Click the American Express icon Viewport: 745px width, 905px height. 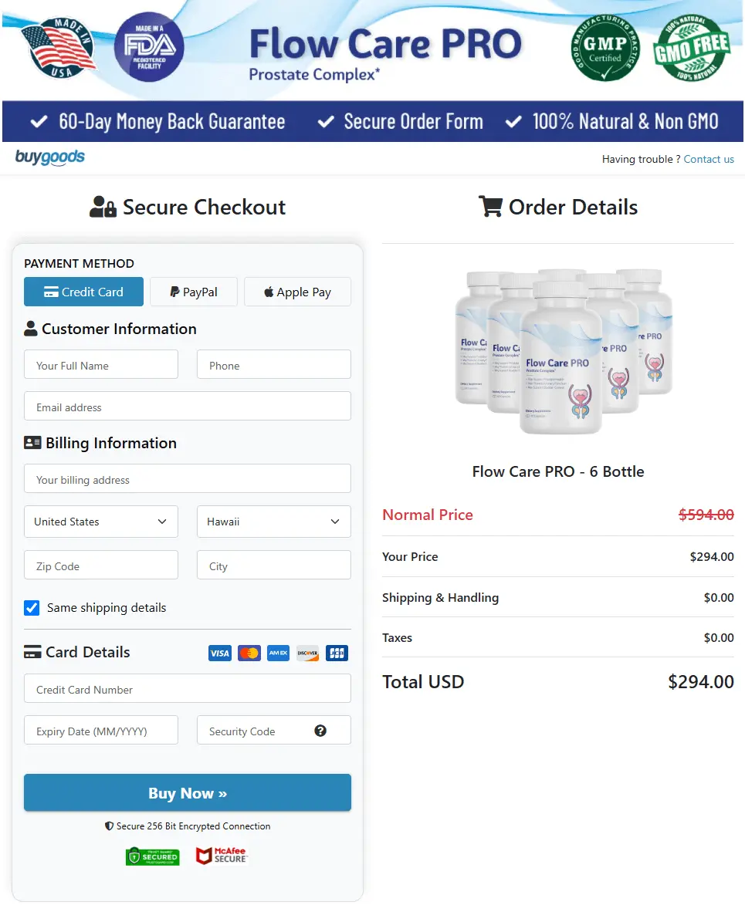(278, 653)
